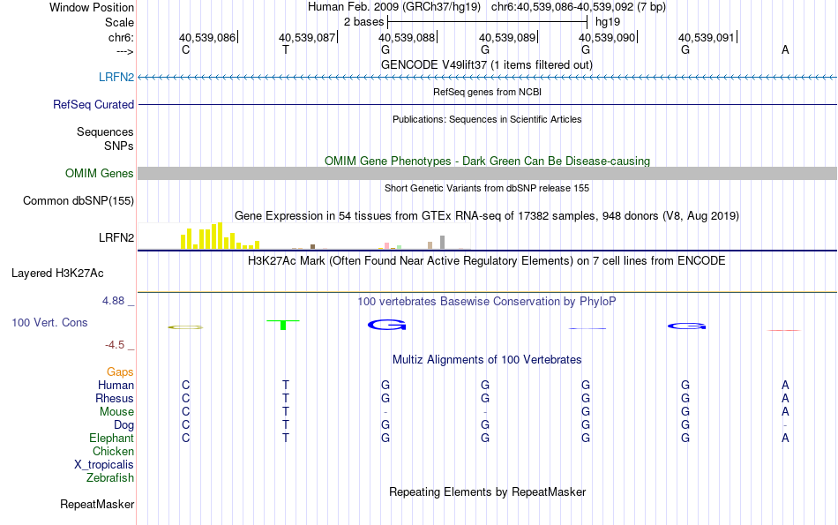This screenshot has height=525, width=838.
Task: Open the Publications: Sequences in Scientific Articles title
Action: coord(487,119)
